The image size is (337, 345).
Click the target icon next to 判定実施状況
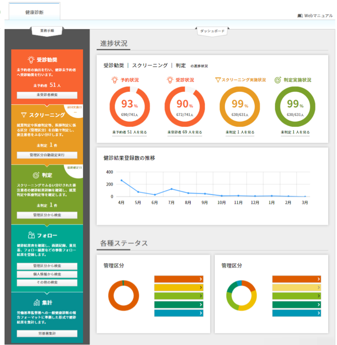[278, 80]
